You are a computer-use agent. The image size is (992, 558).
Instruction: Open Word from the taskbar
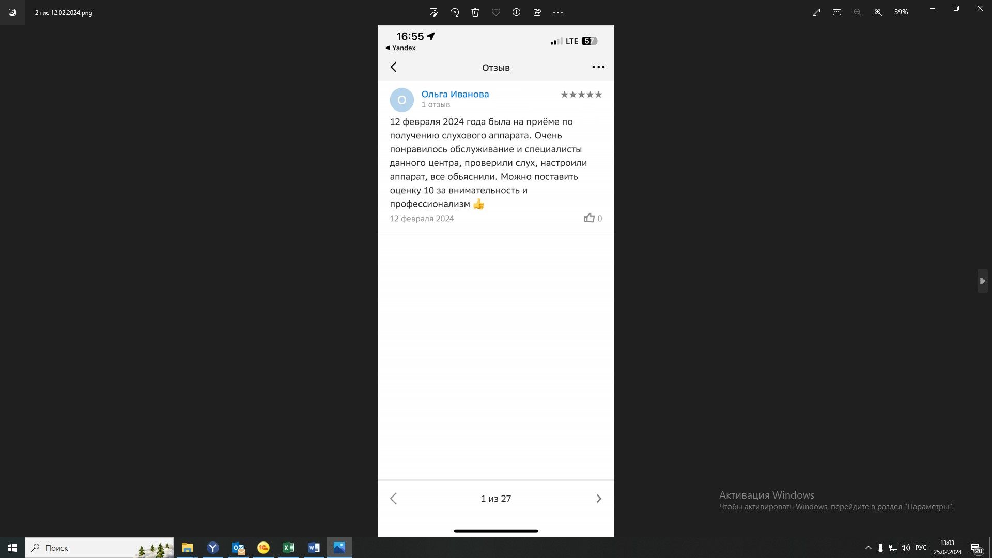tap(314, 548)
